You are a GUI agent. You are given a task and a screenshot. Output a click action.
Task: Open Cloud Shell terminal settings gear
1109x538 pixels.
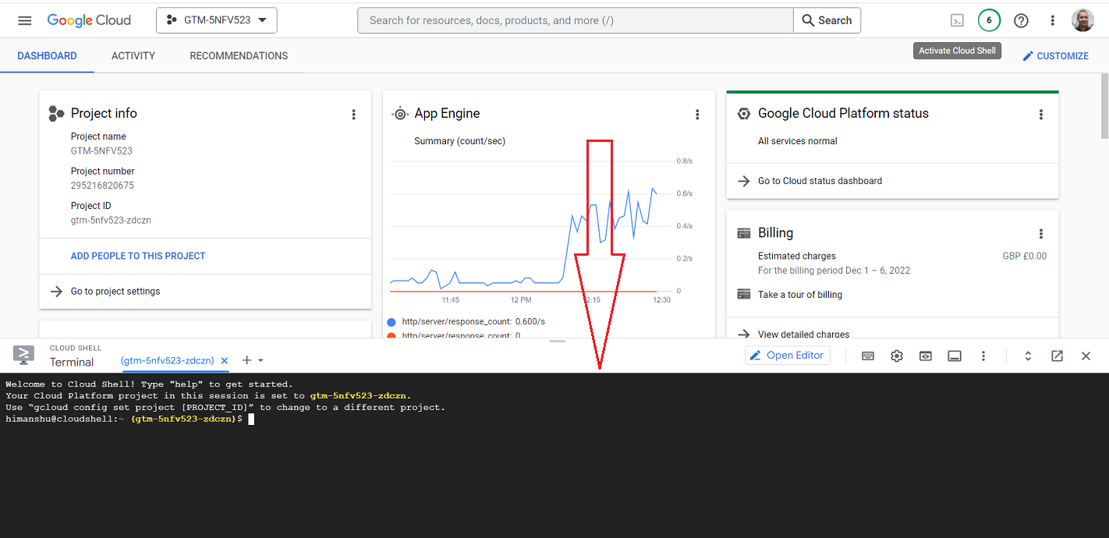coord(897,356)
